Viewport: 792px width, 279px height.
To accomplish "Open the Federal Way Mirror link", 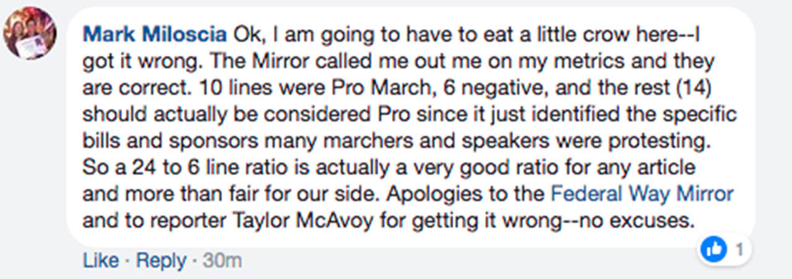I will [642, 194].
